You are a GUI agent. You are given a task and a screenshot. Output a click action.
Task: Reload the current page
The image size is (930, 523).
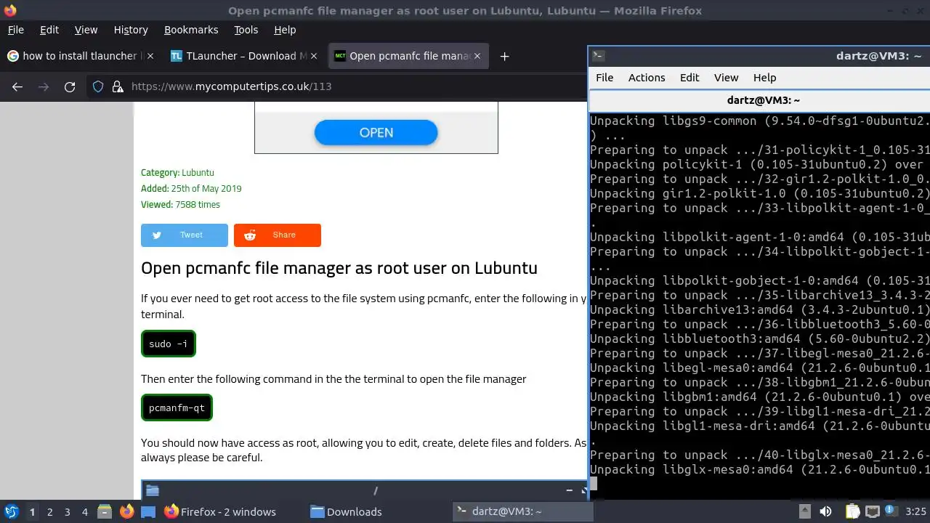(x=70, y=86)
